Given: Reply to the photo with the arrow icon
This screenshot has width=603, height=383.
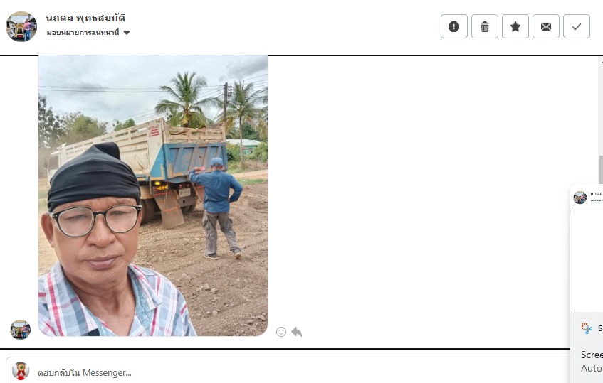Looking at the screenshot, I should click(x=296, y=332).
